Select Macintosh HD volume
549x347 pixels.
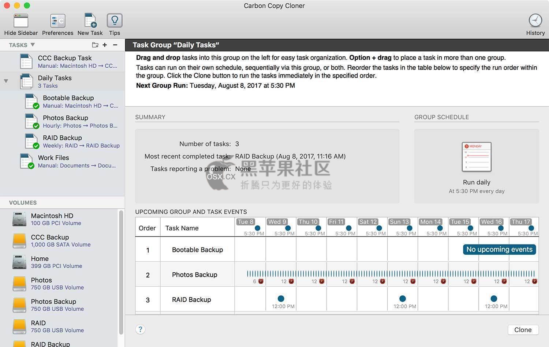(x=59, y=219)
